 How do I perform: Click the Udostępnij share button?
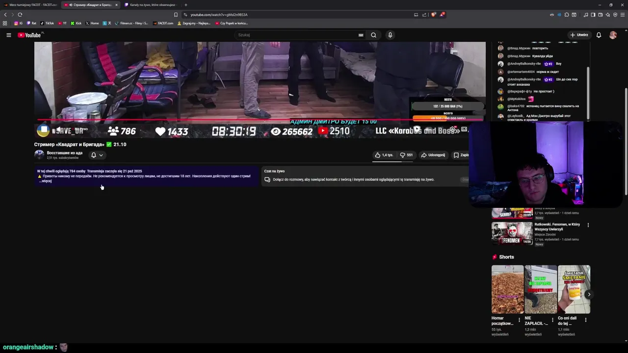(433, 155)
